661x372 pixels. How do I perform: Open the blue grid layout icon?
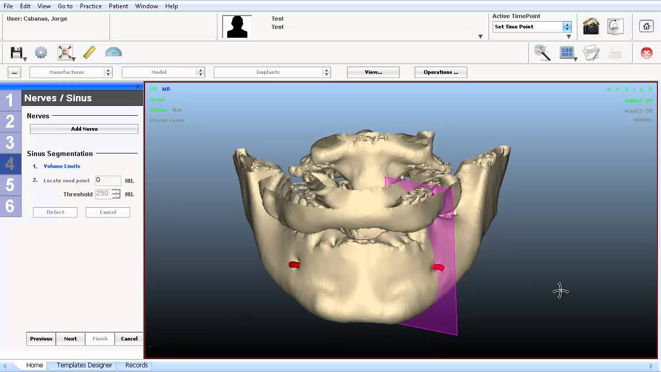566,52
